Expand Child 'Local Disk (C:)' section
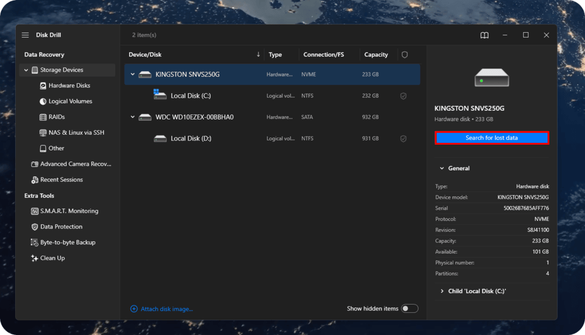The height and width of the screenshot is (335, 585). (x=442, y=291)
